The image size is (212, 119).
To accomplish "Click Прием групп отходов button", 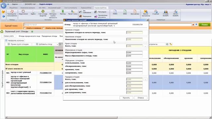I will [x=18, y=44].
